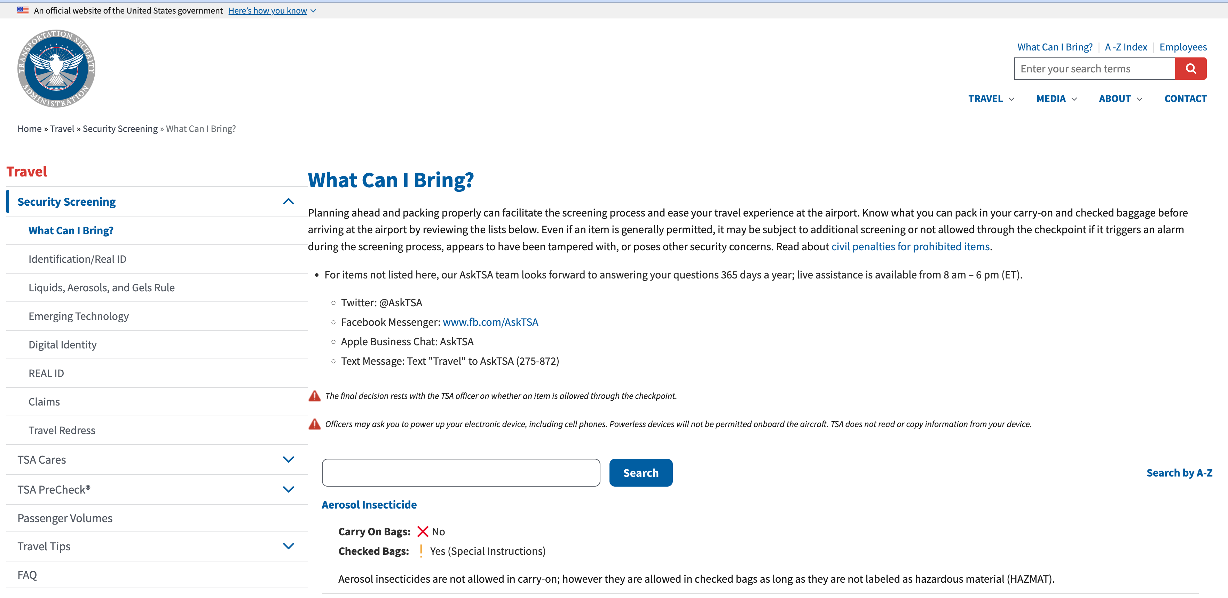The image size is (1228, 598).
Task: Click the TSA eagle seal logo
Action: pos(56,69)
